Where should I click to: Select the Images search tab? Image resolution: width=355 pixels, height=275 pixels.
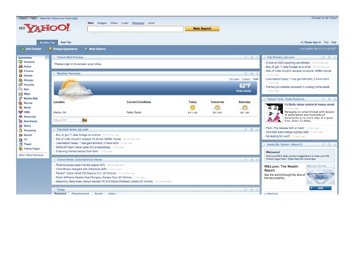coord(102,23)
